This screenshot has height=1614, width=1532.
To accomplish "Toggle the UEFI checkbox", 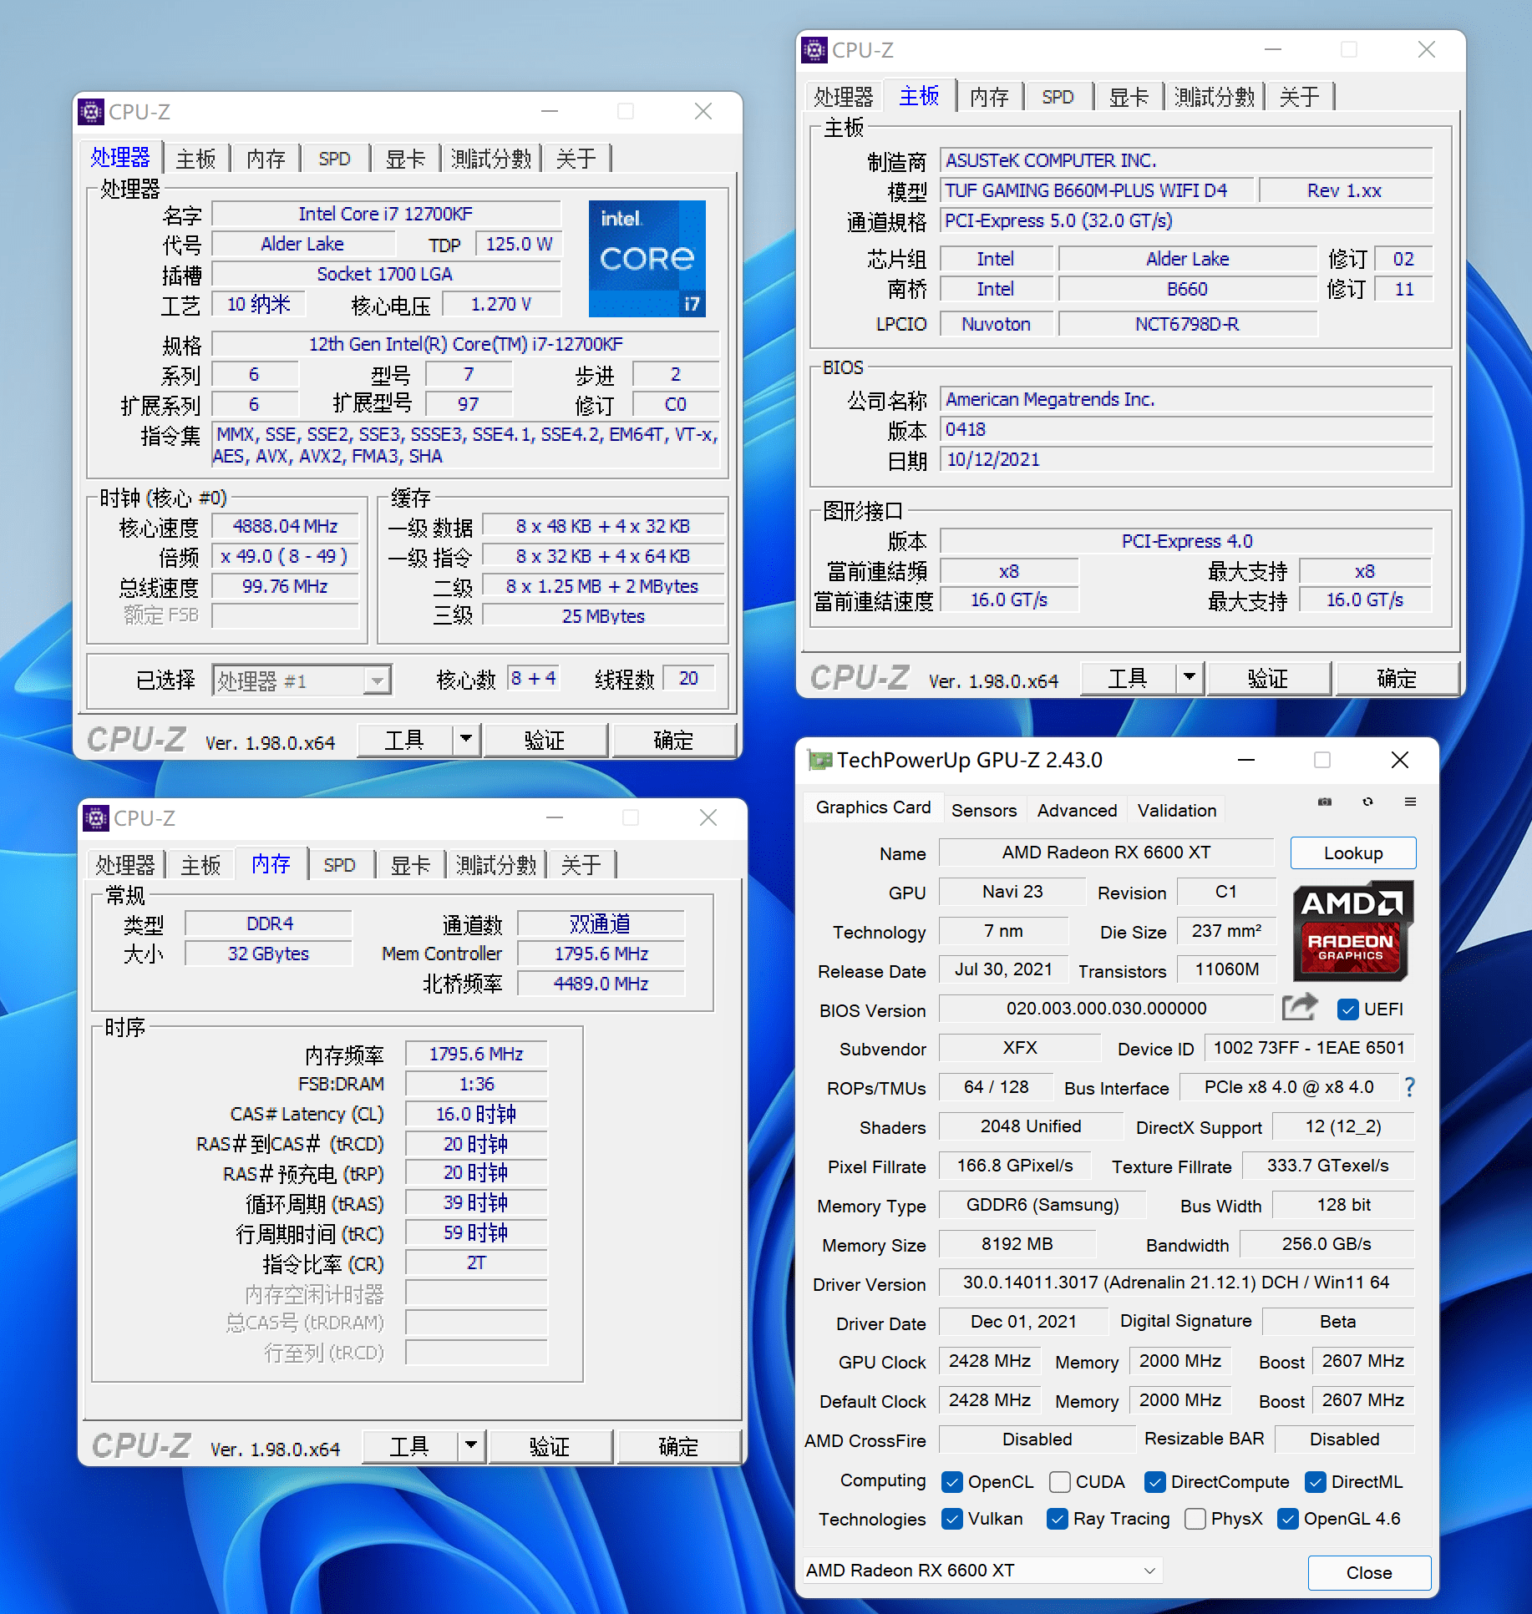I will tap(1347, 1009).
